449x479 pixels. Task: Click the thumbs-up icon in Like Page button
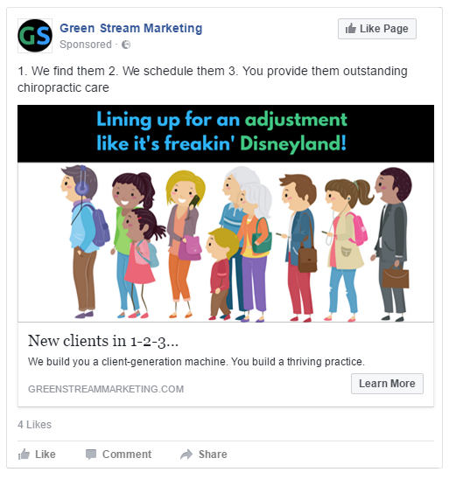(x=351, y=29)
